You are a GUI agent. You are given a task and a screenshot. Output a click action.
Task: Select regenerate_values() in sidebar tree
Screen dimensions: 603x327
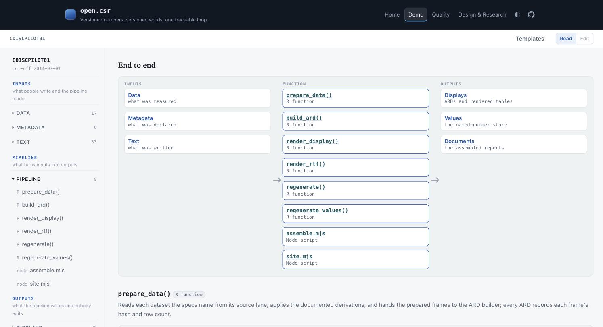(x=47, y=258)
